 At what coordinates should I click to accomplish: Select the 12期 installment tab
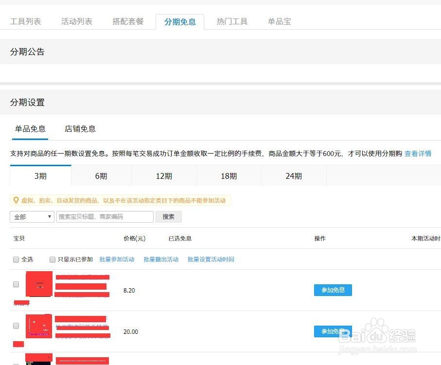(164, 176)
